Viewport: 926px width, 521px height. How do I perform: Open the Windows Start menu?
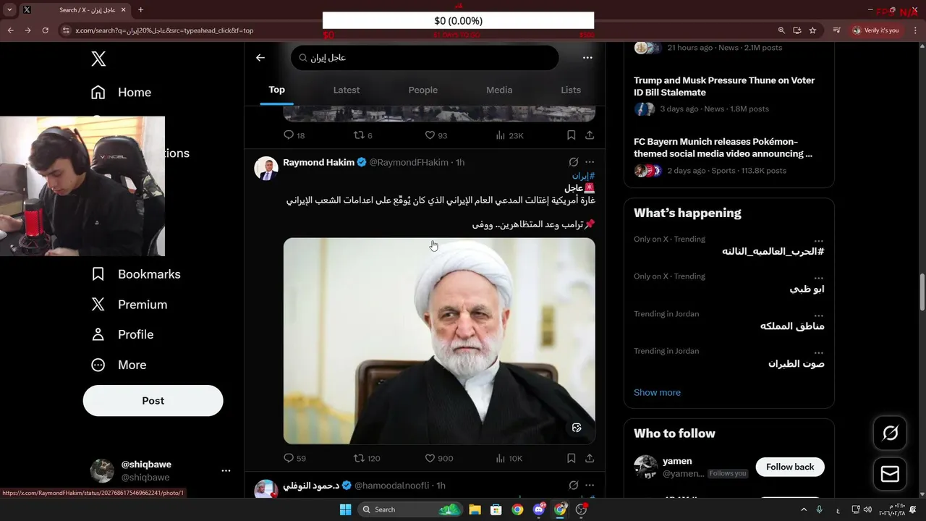(345, 509)
